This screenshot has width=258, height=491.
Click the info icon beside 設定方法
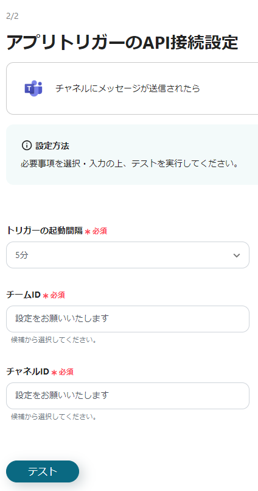27,145
